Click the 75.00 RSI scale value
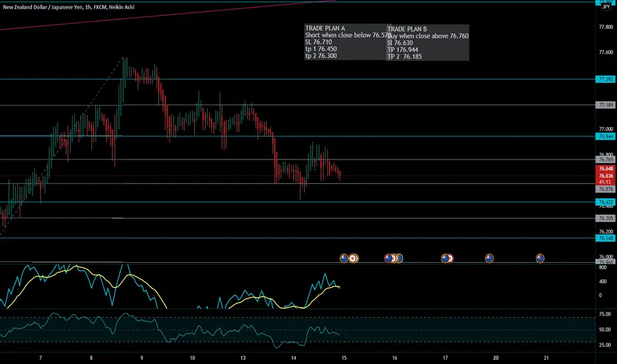Image resolution: width=617 pixels, height=364 pixels. click(605, 314)
